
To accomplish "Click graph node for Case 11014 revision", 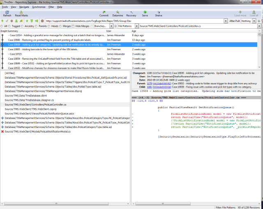I will [2, 35].
